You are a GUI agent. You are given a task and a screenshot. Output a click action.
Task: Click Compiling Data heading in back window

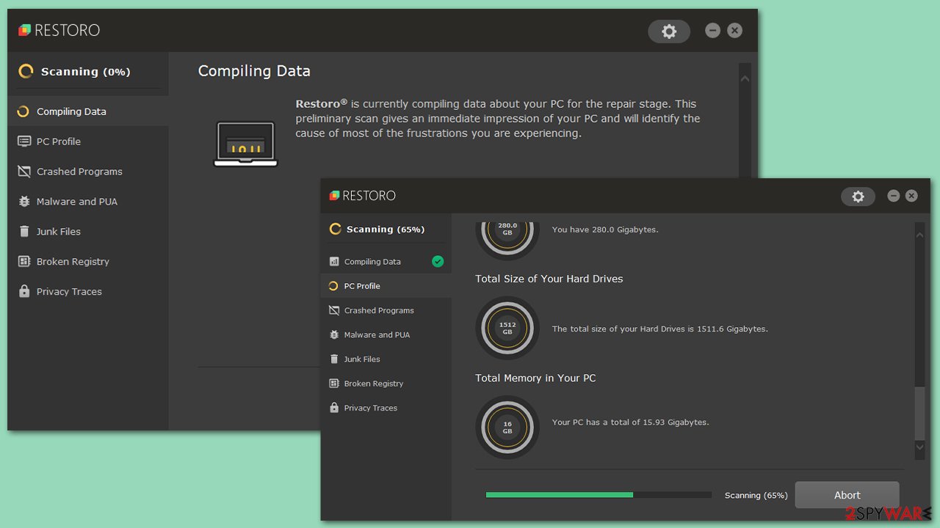coord(254,71)
